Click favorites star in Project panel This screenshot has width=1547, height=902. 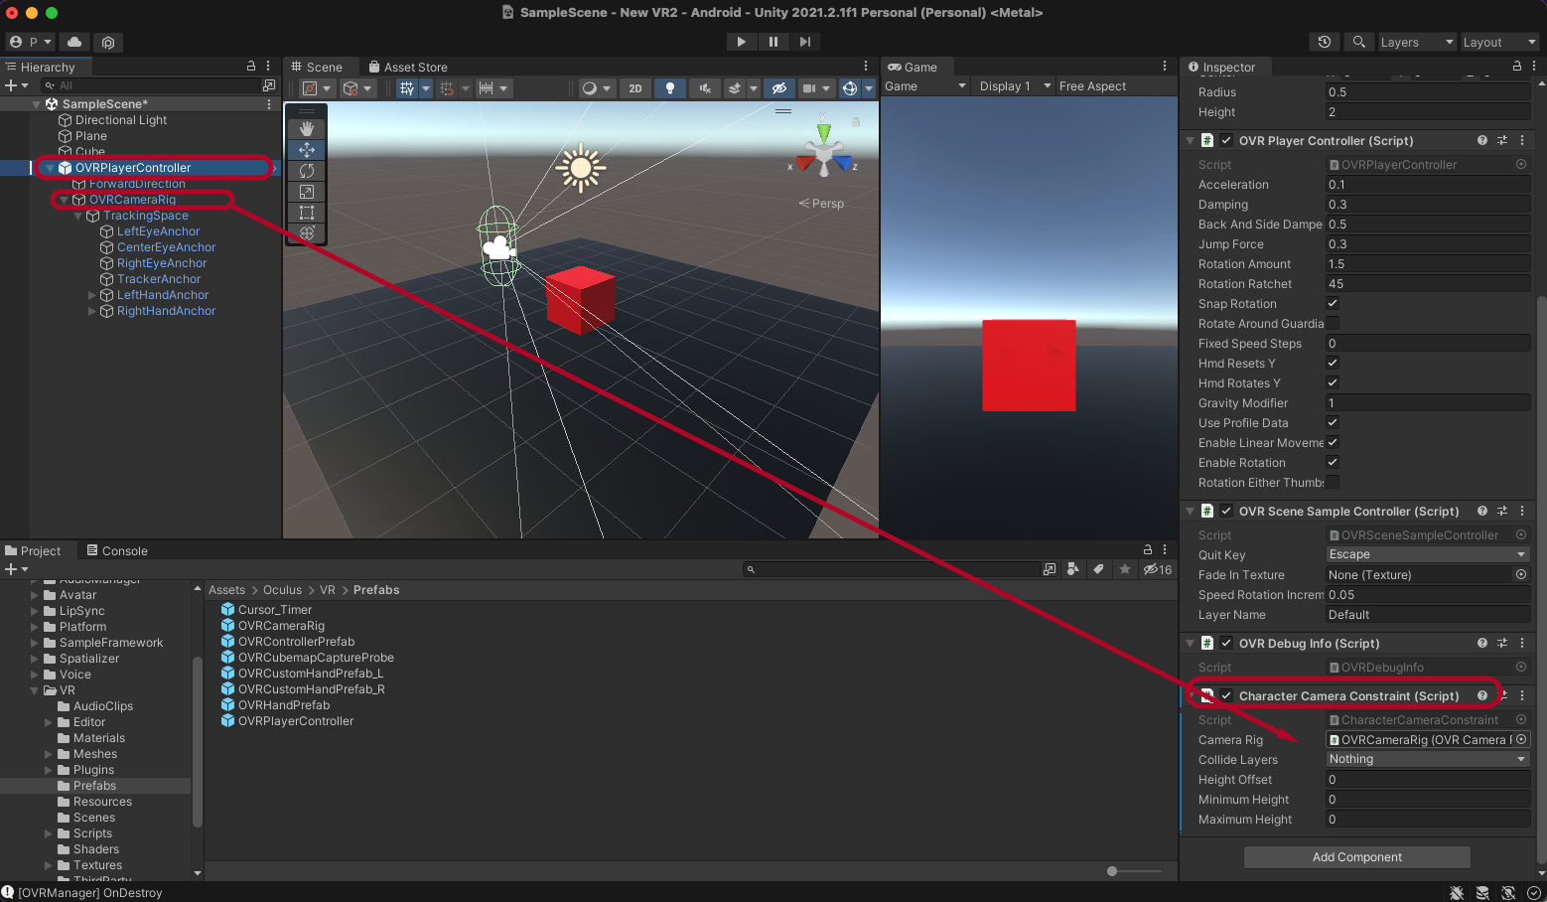[x=1124, y=569]
